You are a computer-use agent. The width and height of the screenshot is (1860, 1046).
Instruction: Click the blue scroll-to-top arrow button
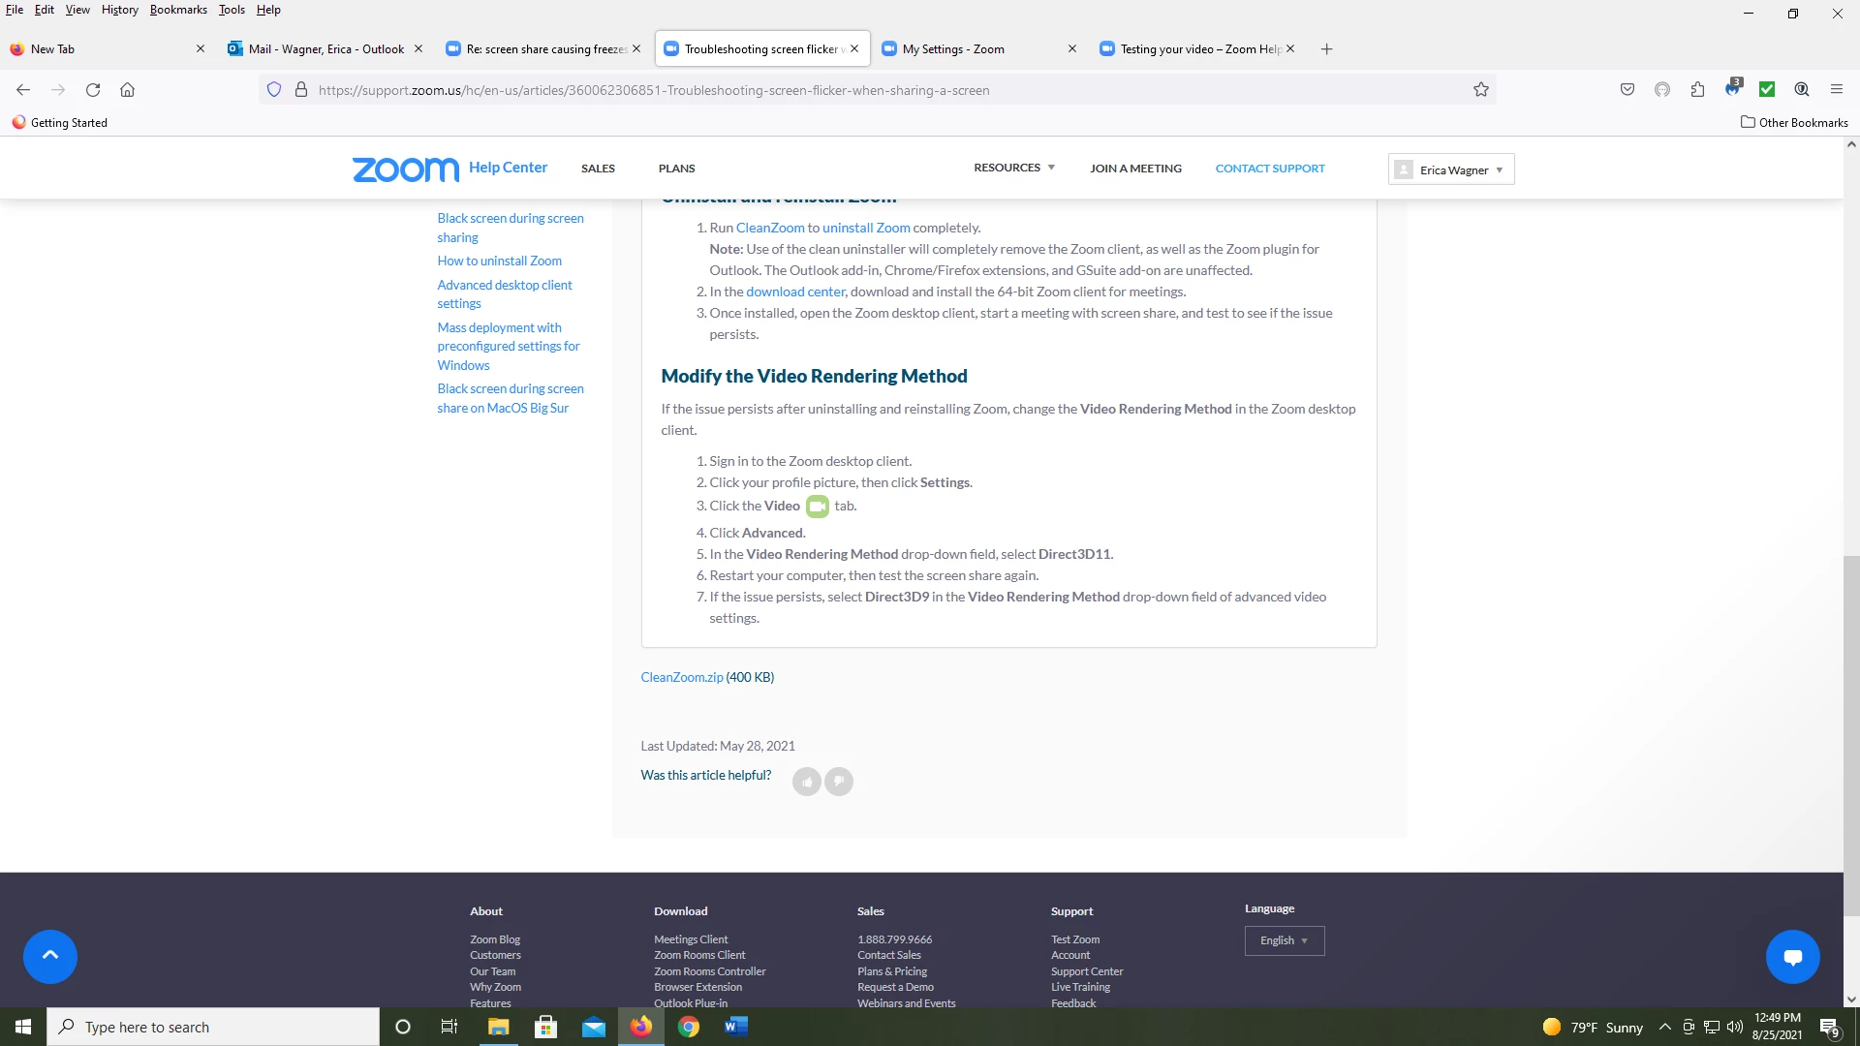point(50,956)
